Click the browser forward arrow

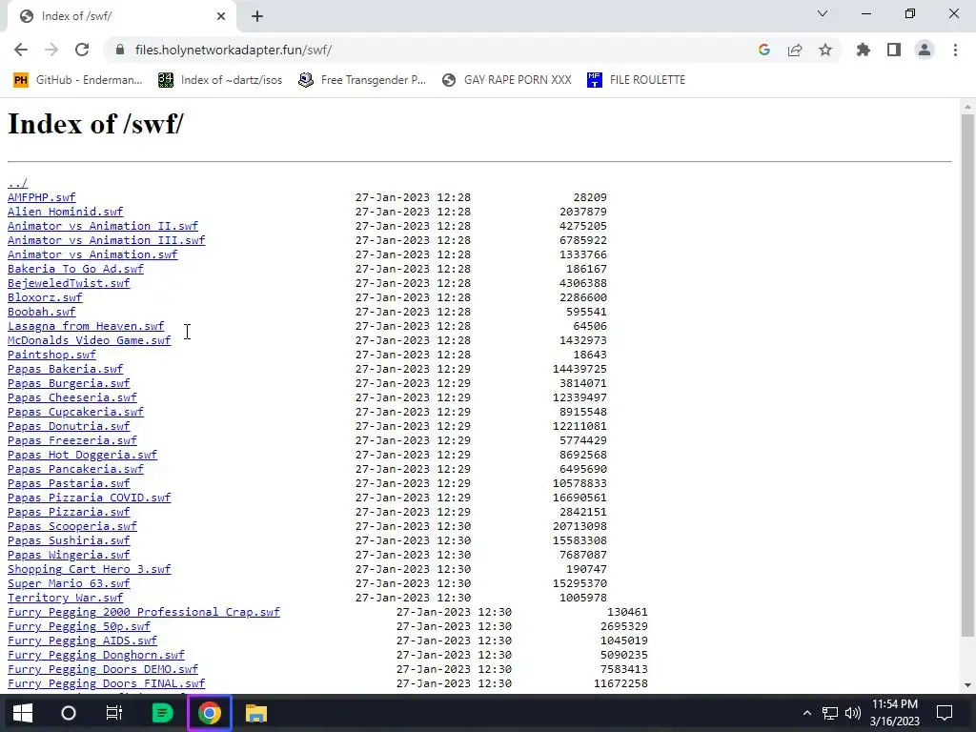click(x=51, y=50)
